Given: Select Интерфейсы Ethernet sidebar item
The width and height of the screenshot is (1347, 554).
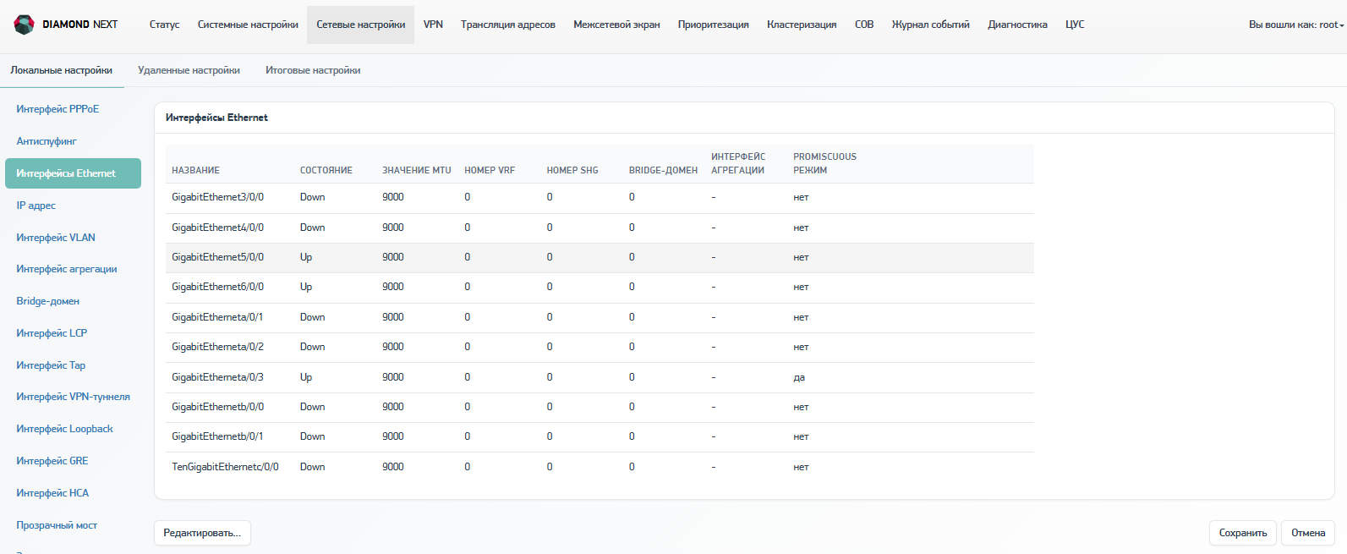Looking at the screenshot, I should pos(73,173).
